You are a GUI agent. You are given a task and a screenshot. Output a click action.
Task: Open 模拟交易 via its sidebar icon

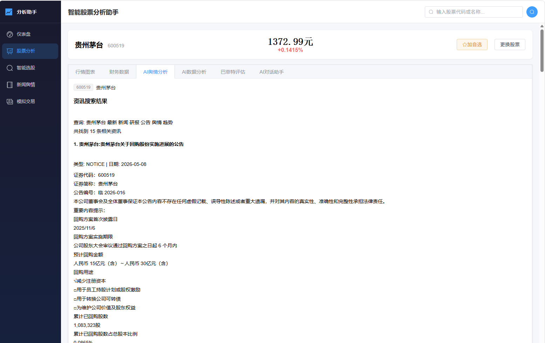(x=10, y=102)
